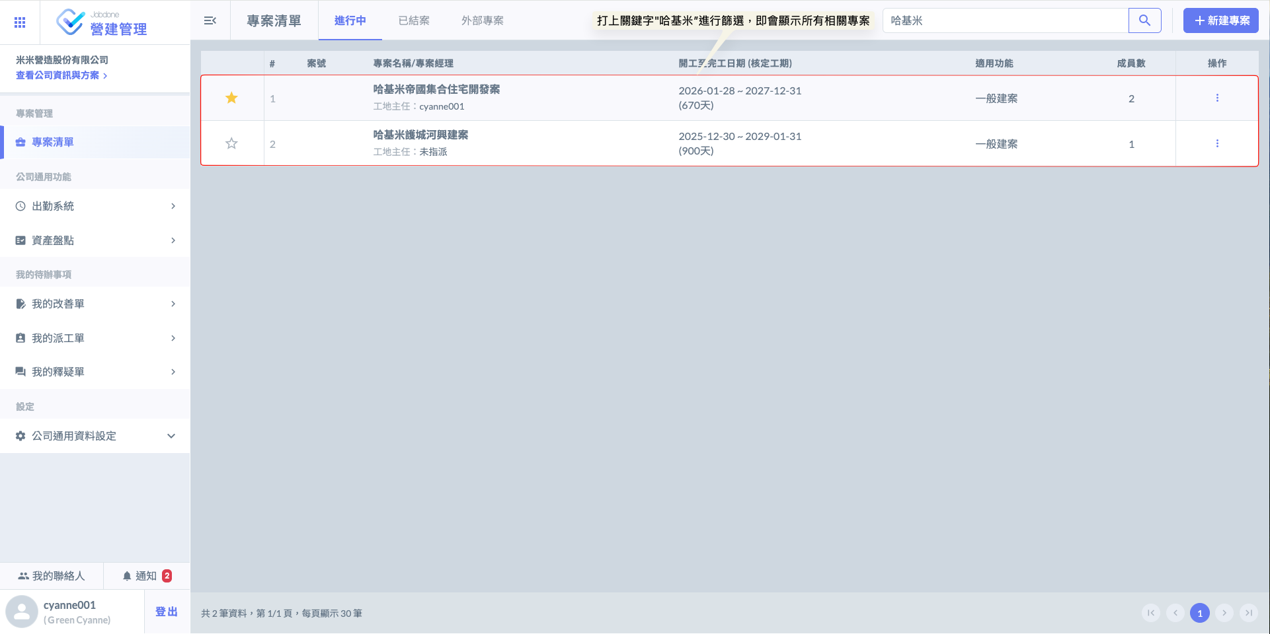The image size is (1270, 634).
Task: Expand the 資產盤點 menu
Action: [x=95, y=240]
